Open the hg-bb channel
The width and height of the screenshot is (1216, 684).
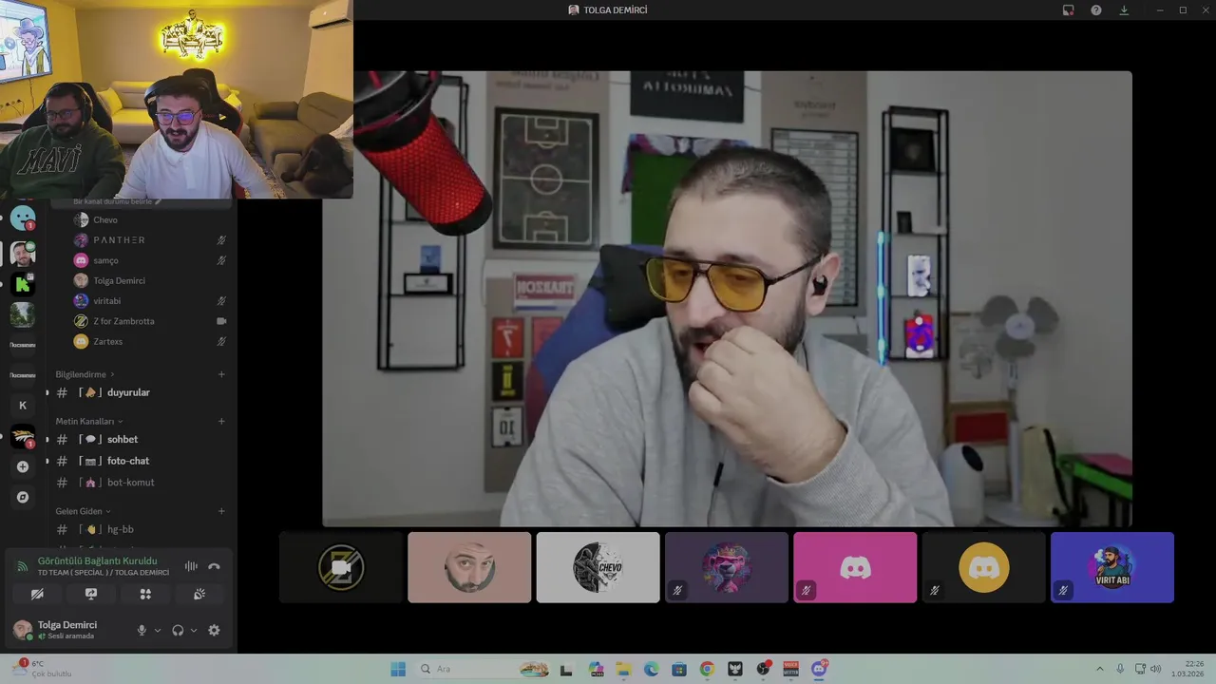(142, 529)
